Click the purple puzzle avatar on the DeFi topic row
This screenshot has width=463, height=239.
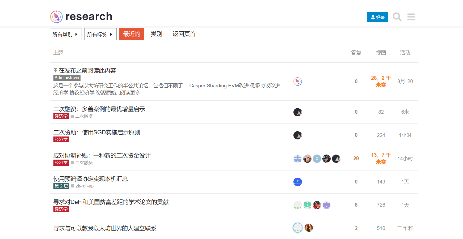327,205
